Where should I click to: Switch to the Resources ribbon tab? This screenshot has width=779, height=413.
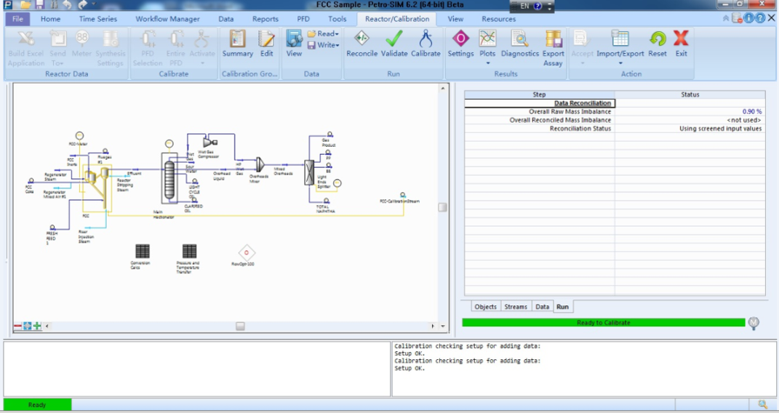point(499,19)
